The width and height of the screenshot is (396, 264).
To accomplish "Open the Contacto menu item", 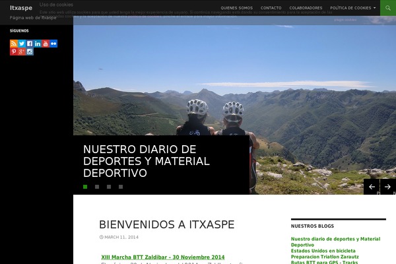I will point(271,8).
